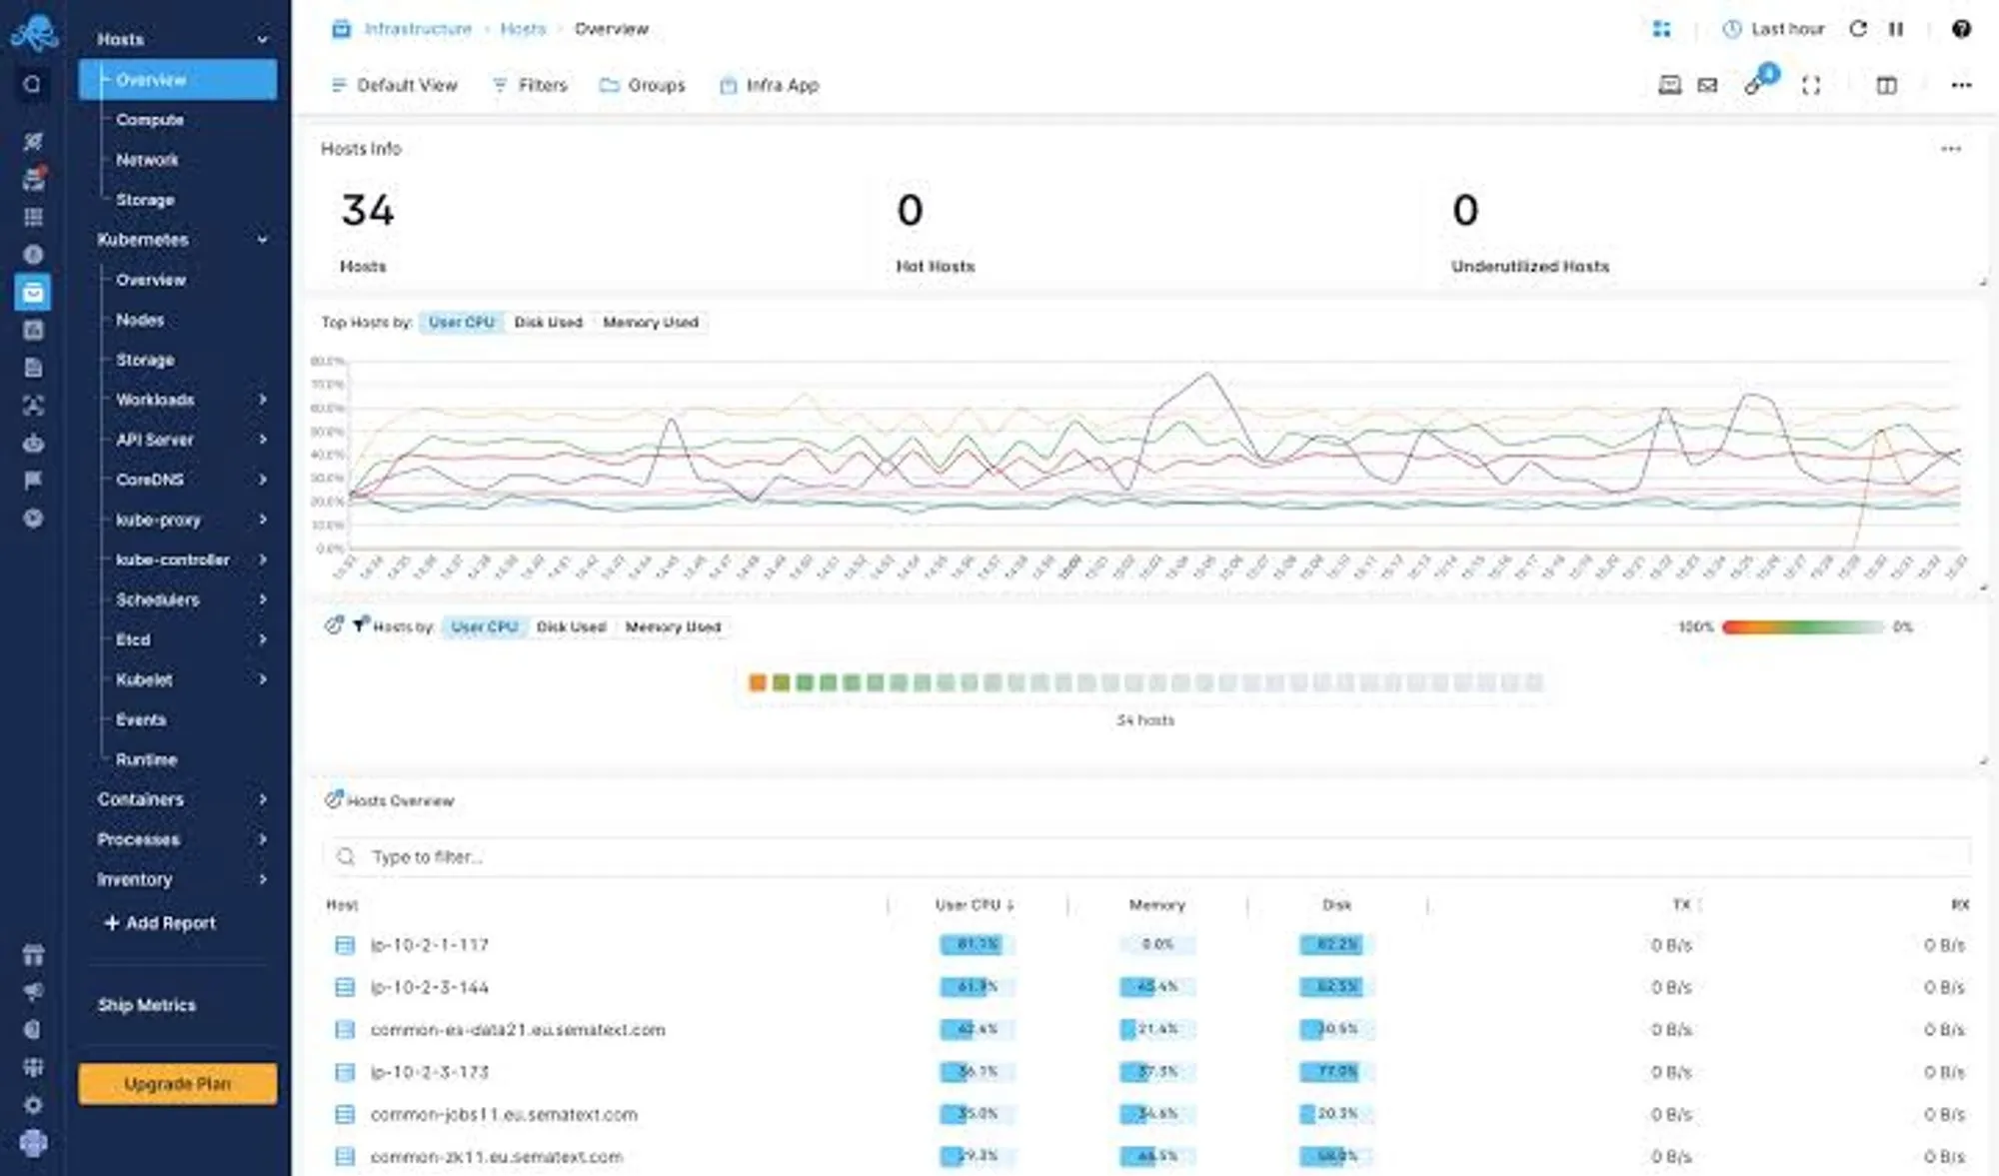Open settings gear in left rail
Viewport: 1999px width, 1176px height.
coord(33,1105)
